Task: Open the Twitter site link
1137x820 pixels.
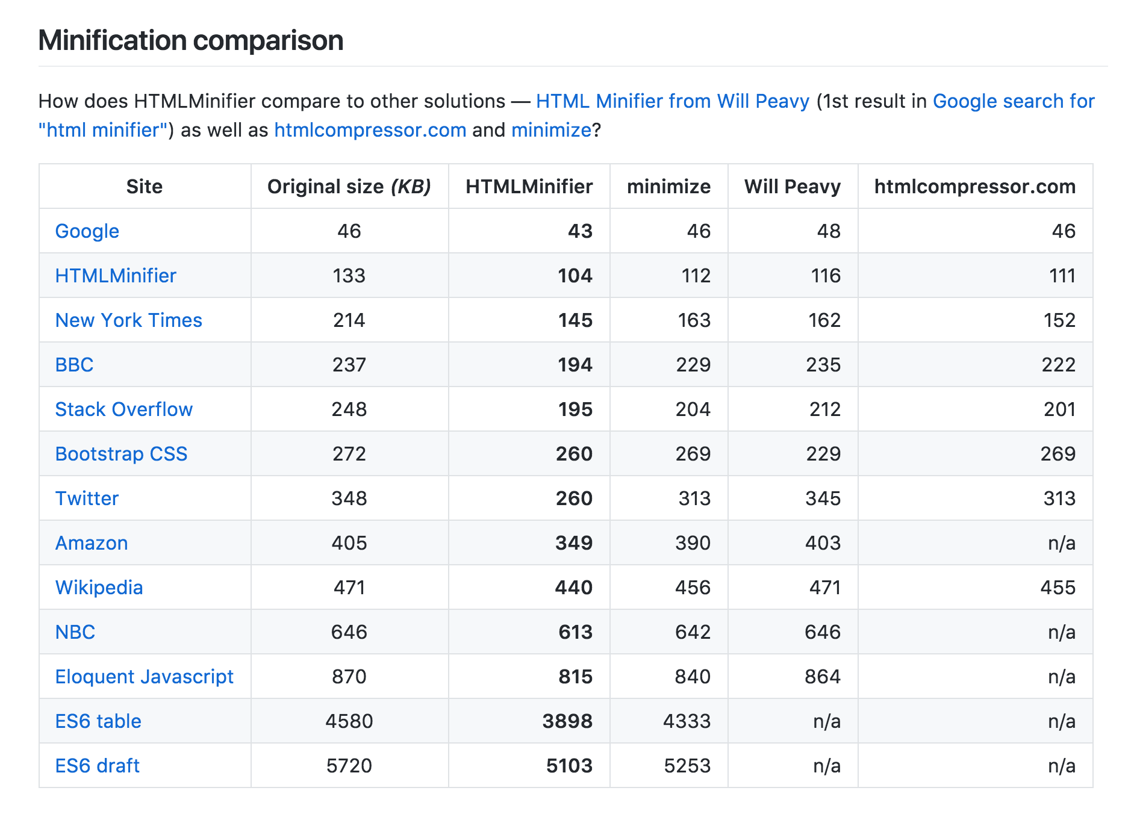Action: tap(87, 499)
